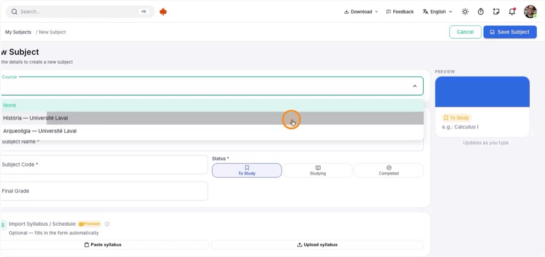The height and width of the screenshot is (257, 545).
Task: Click the info icon beside Premium badge
Action: tap(107, 224)
